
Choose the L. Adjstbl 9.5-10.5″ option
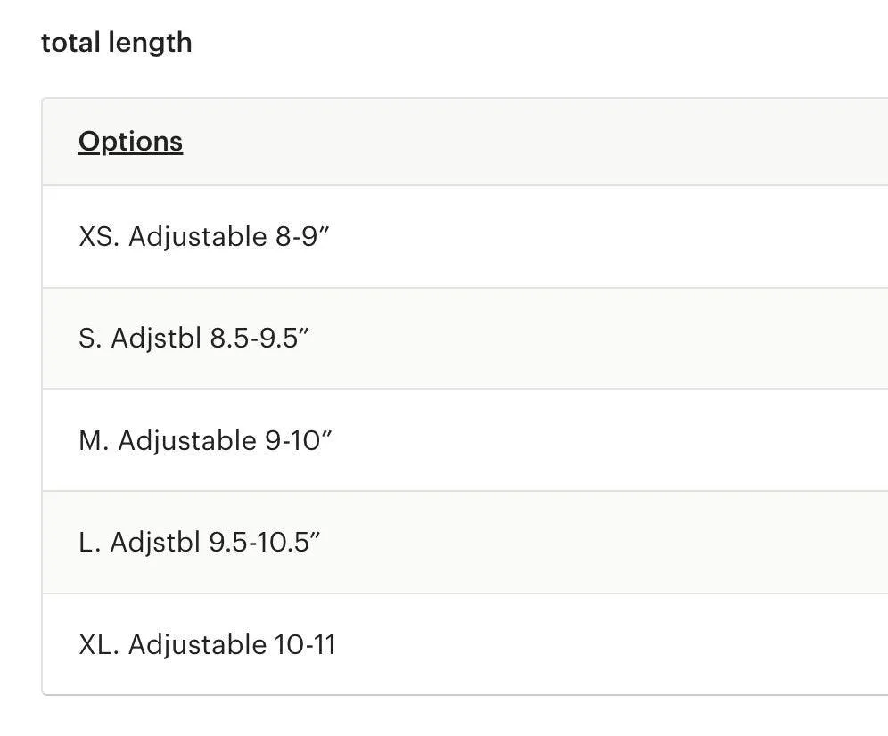click(x=465, y=543)
